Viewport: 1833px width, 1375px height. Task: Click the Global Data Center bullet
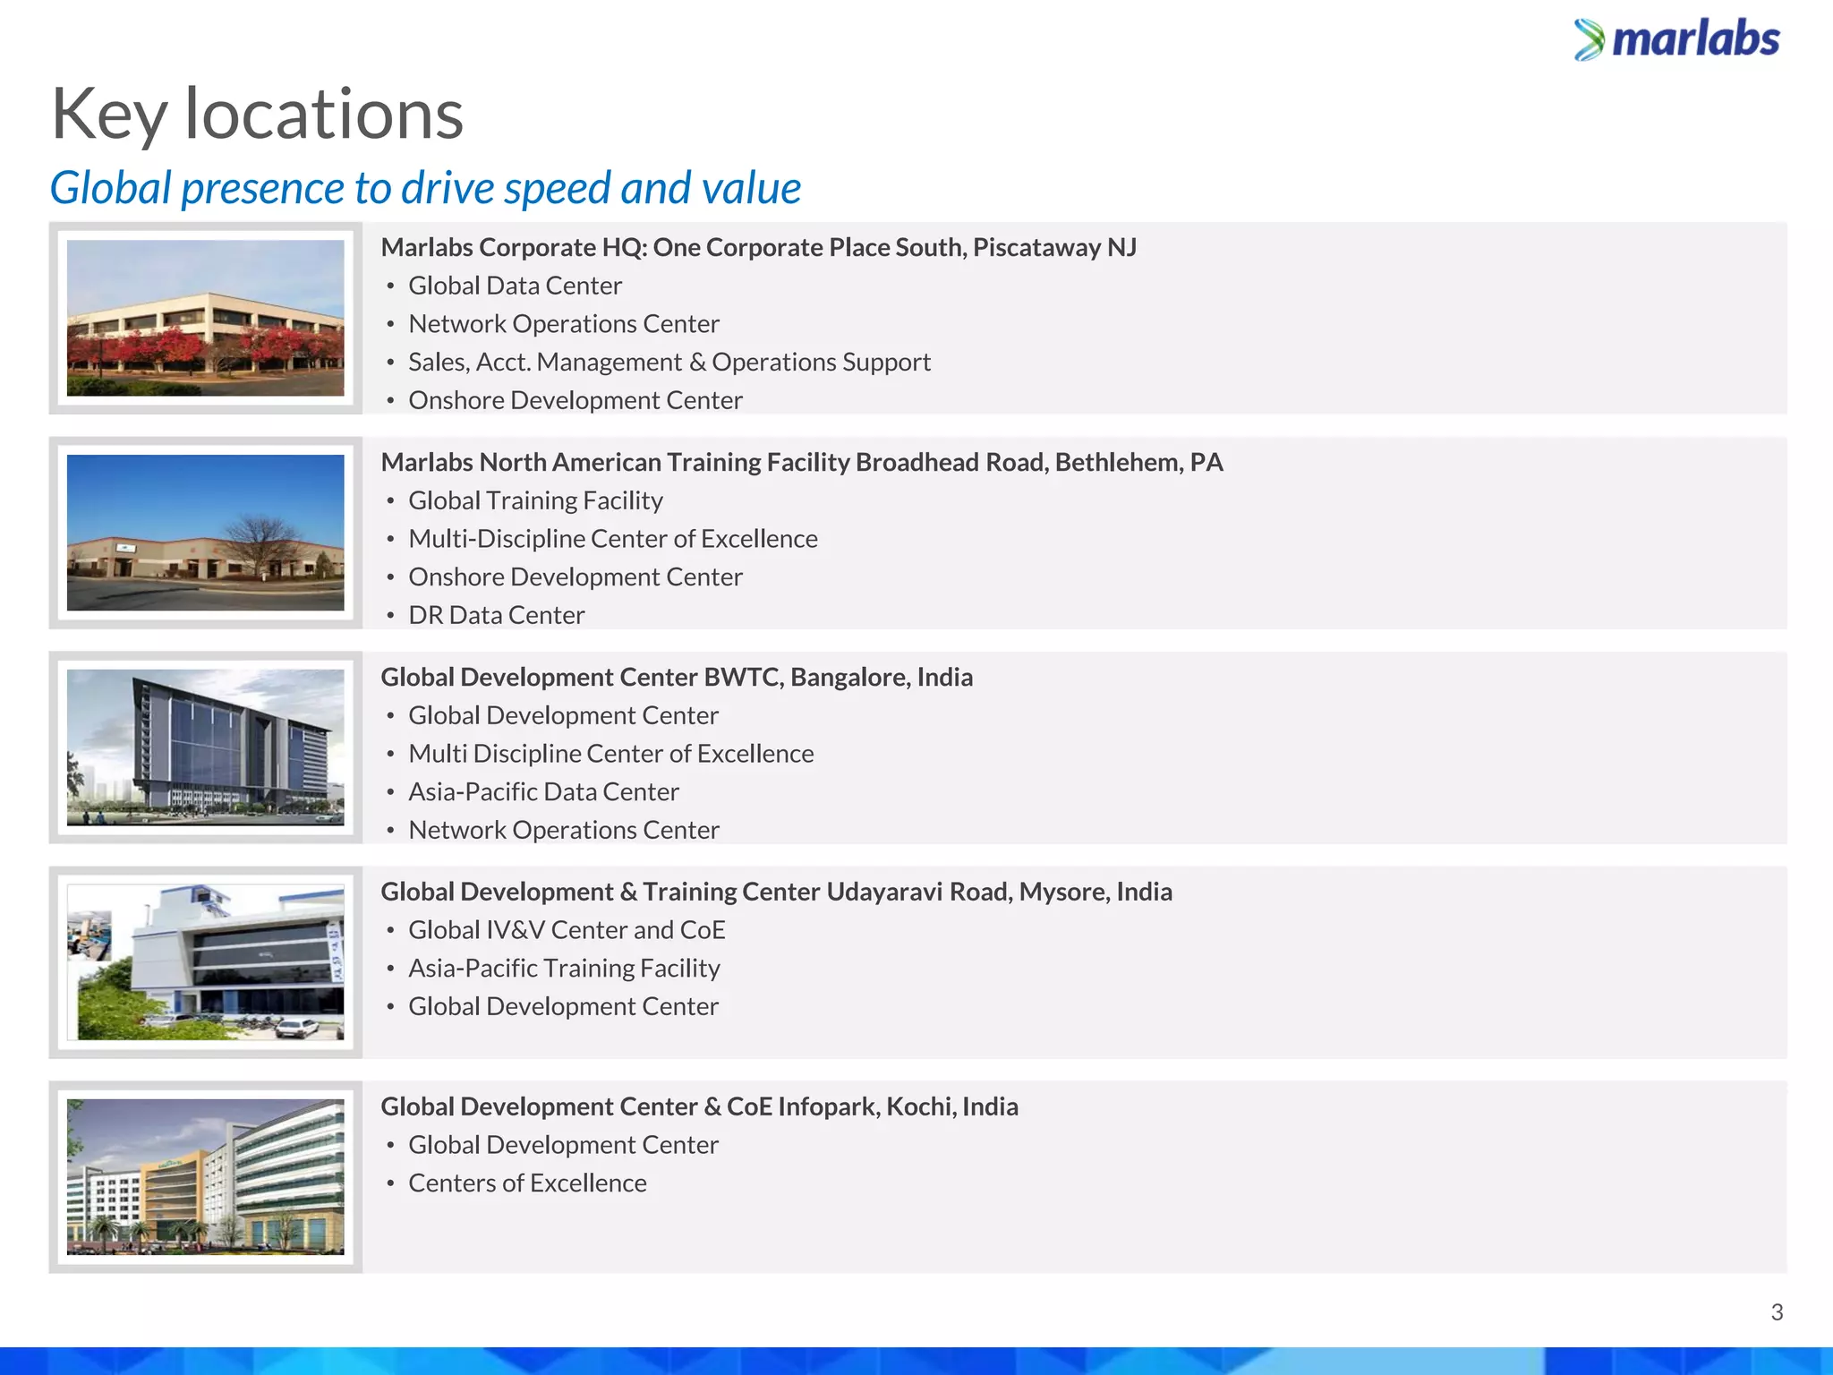[x=515, y=286]
